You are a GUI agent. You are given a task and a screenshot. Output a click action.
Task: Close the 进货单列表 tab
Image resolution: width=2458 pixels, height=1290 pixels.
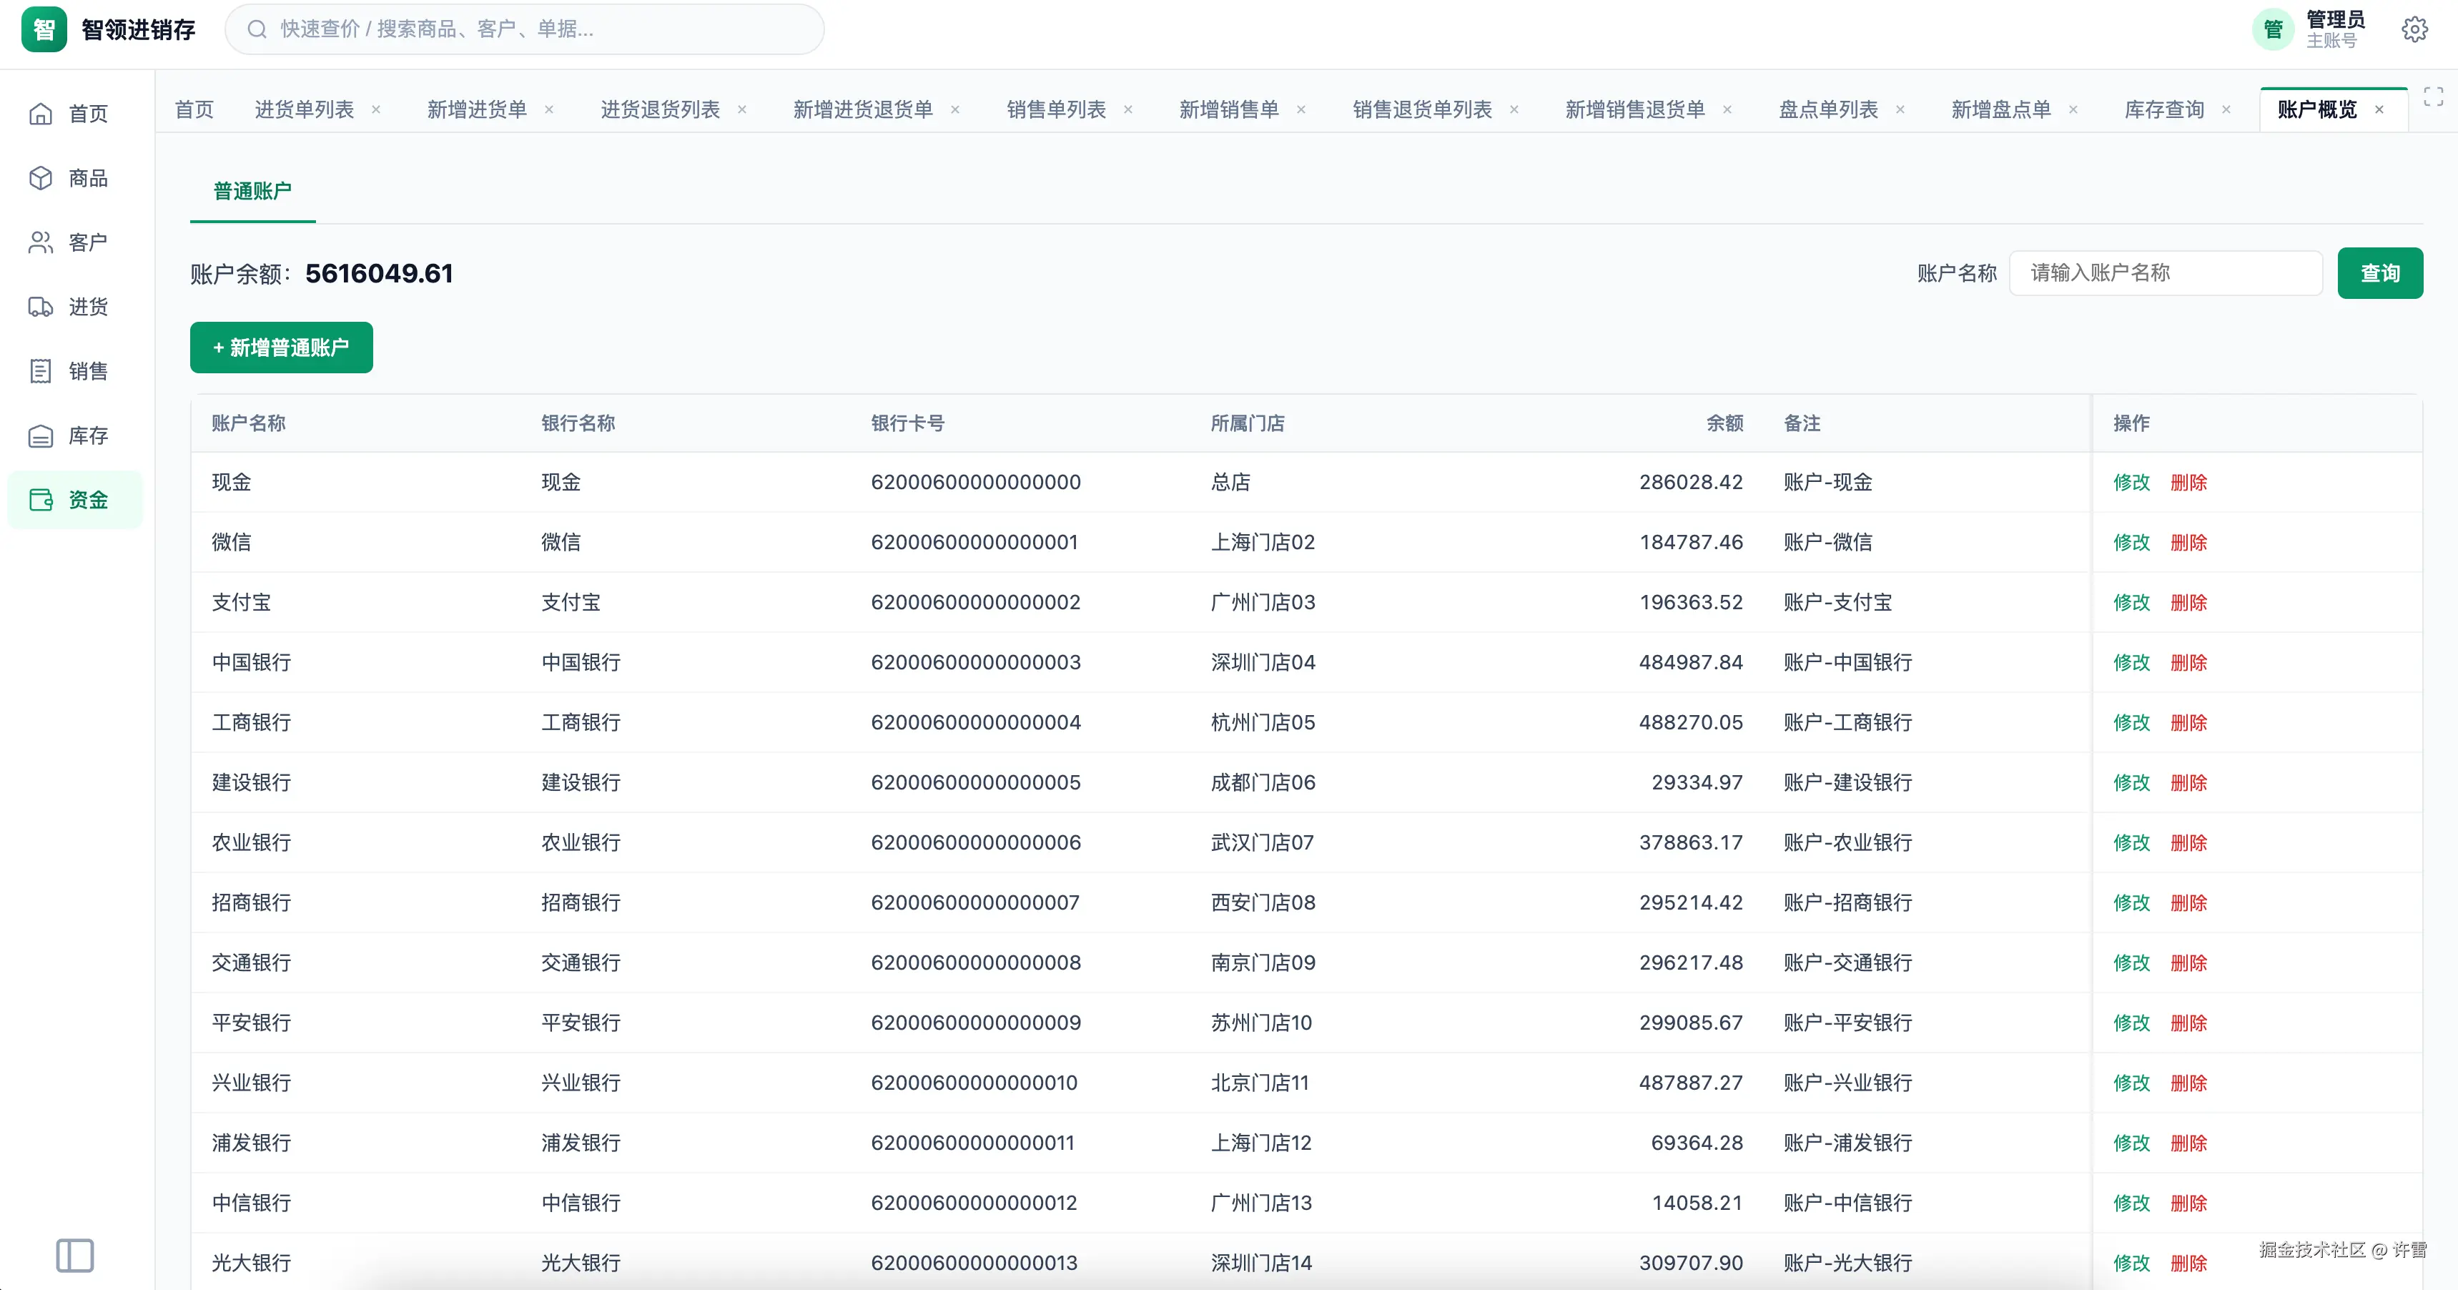(376, 109)
